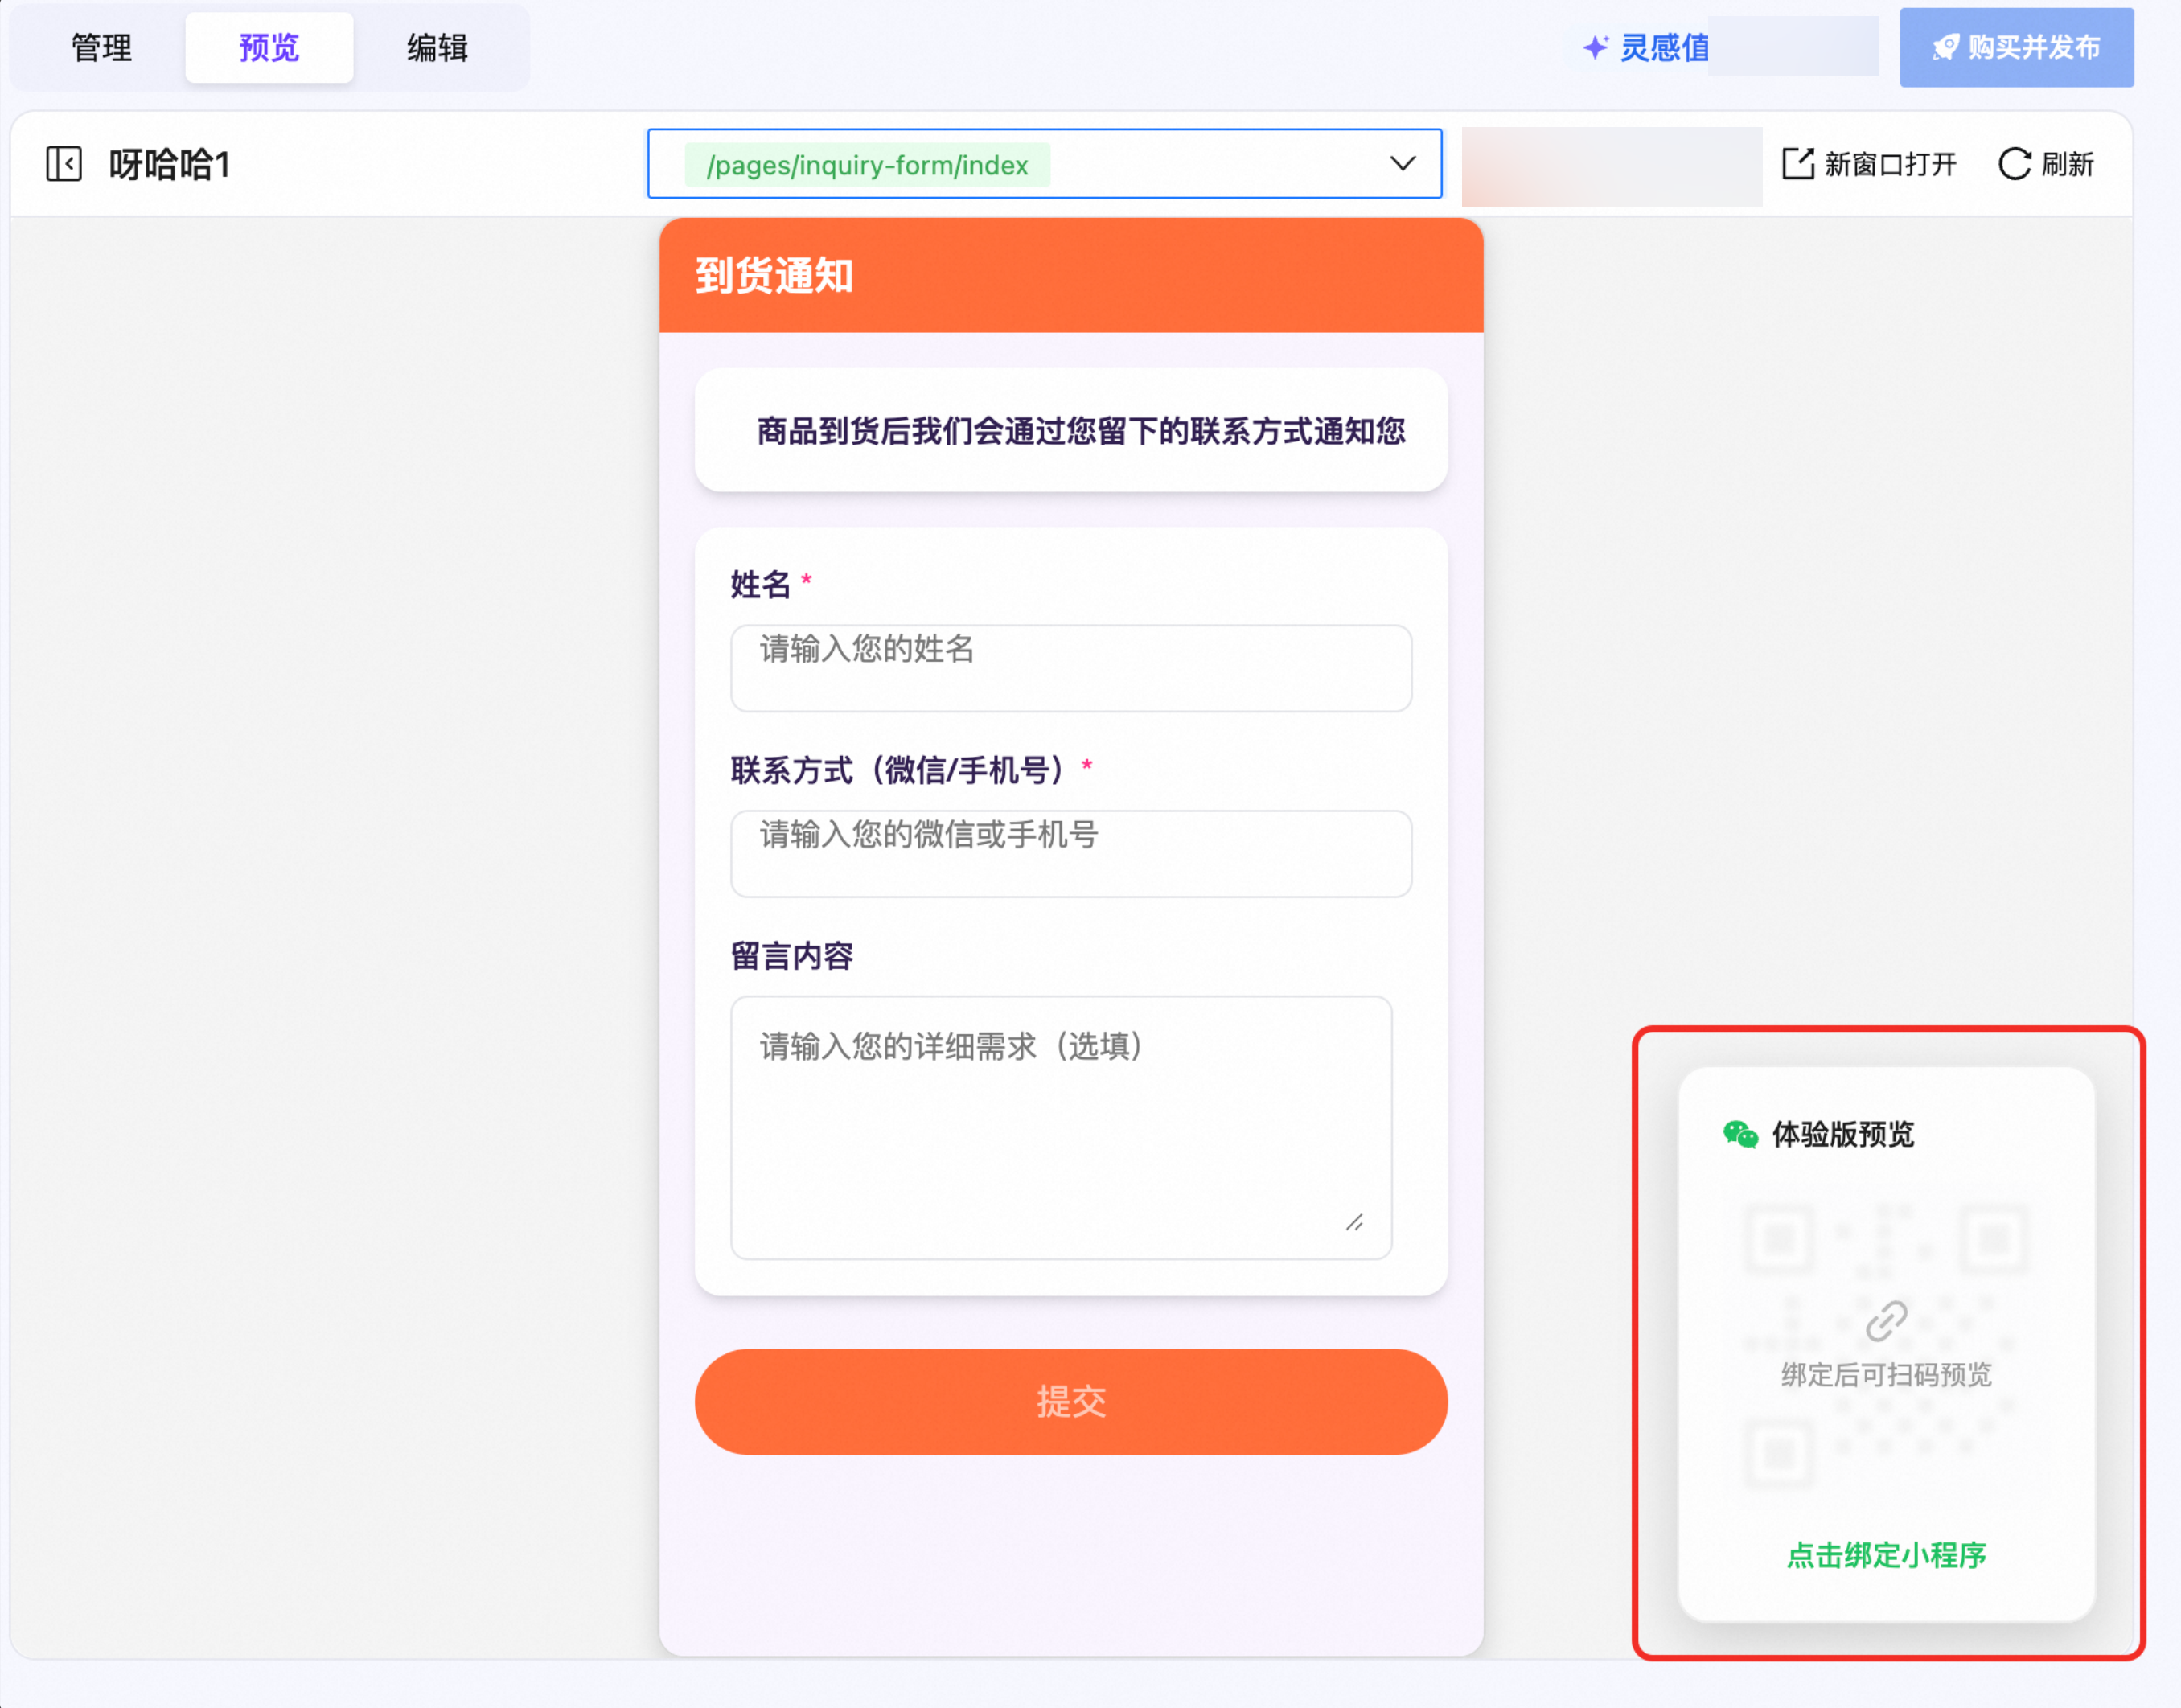Click the project name 呀哈哈1
This screenshot has width=2181, height=1708.
coord(169,164)
